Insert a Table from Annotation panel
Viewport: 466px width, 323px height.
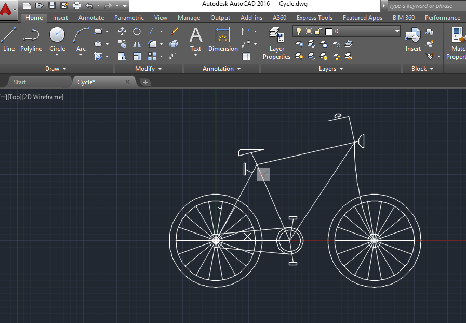point(246,56)
